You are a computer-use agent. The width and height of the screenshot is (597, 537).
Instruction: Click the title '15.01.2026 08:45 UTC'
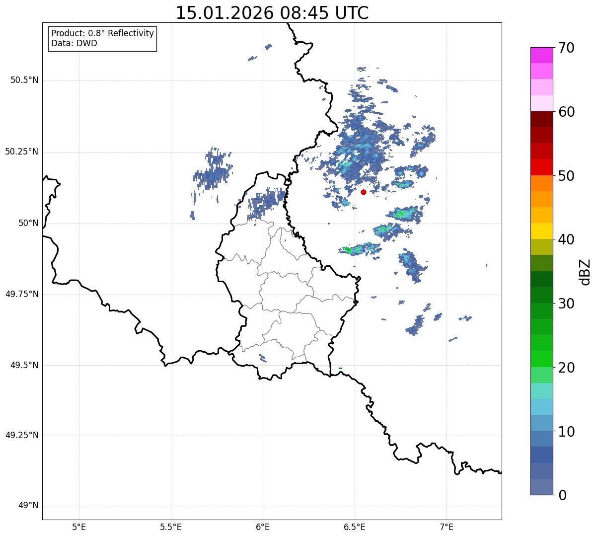click(x=272, y=13)
